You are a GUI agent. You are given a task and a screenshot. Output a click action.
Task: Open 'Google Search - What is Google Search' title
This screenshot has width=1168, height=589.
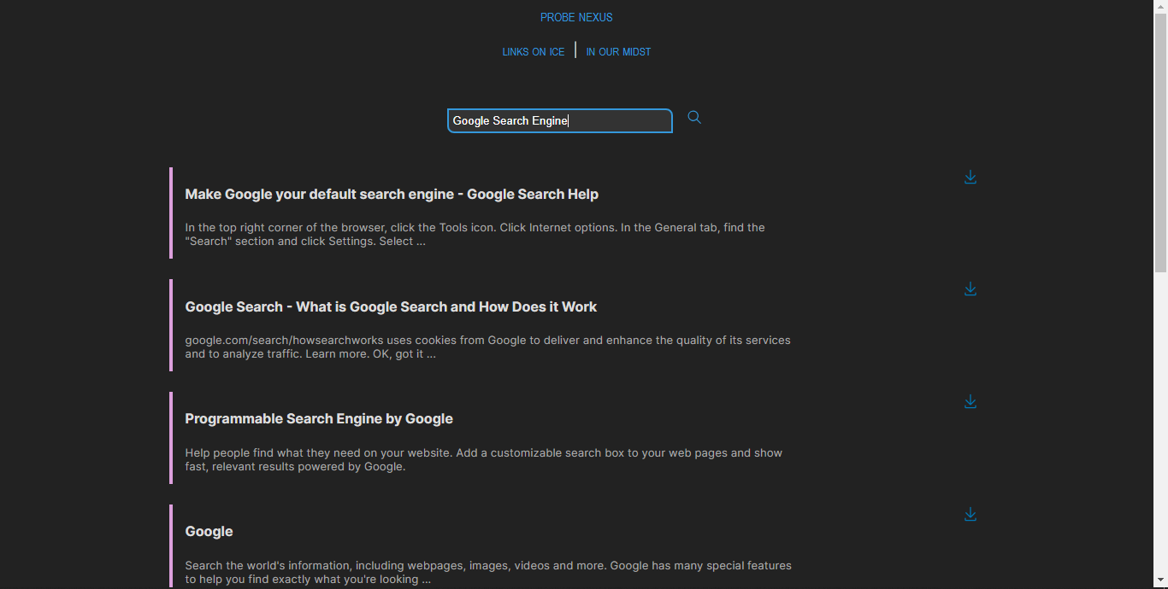point(391,307)
